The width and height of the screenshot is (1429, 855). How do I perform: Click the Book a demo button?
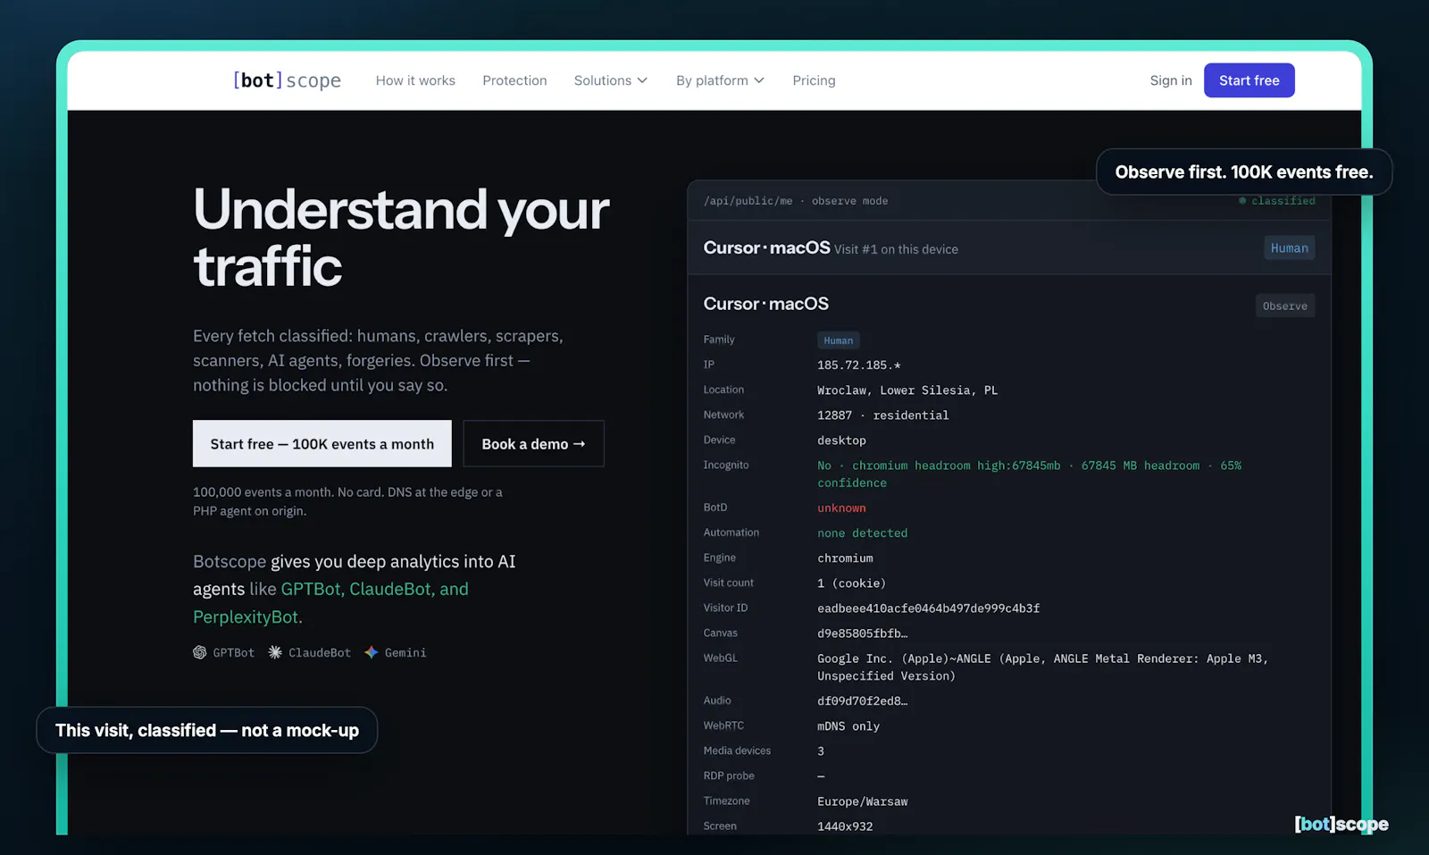[x=533, y=444]
